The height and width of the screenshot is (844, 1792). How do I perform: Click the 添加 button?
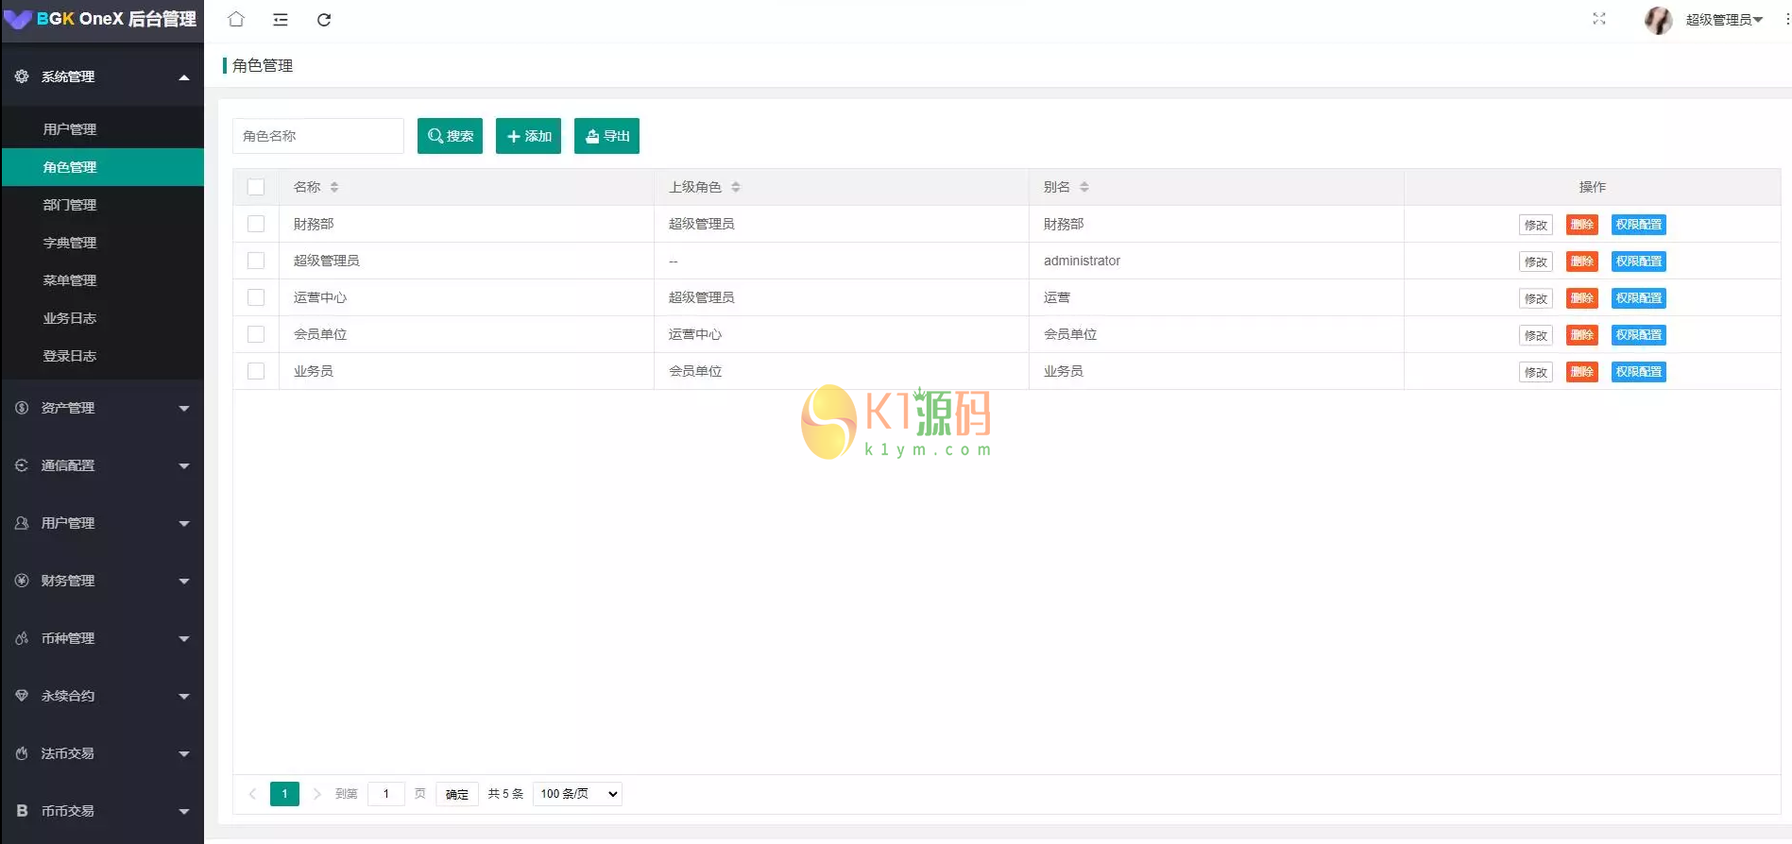pos(529,136)
